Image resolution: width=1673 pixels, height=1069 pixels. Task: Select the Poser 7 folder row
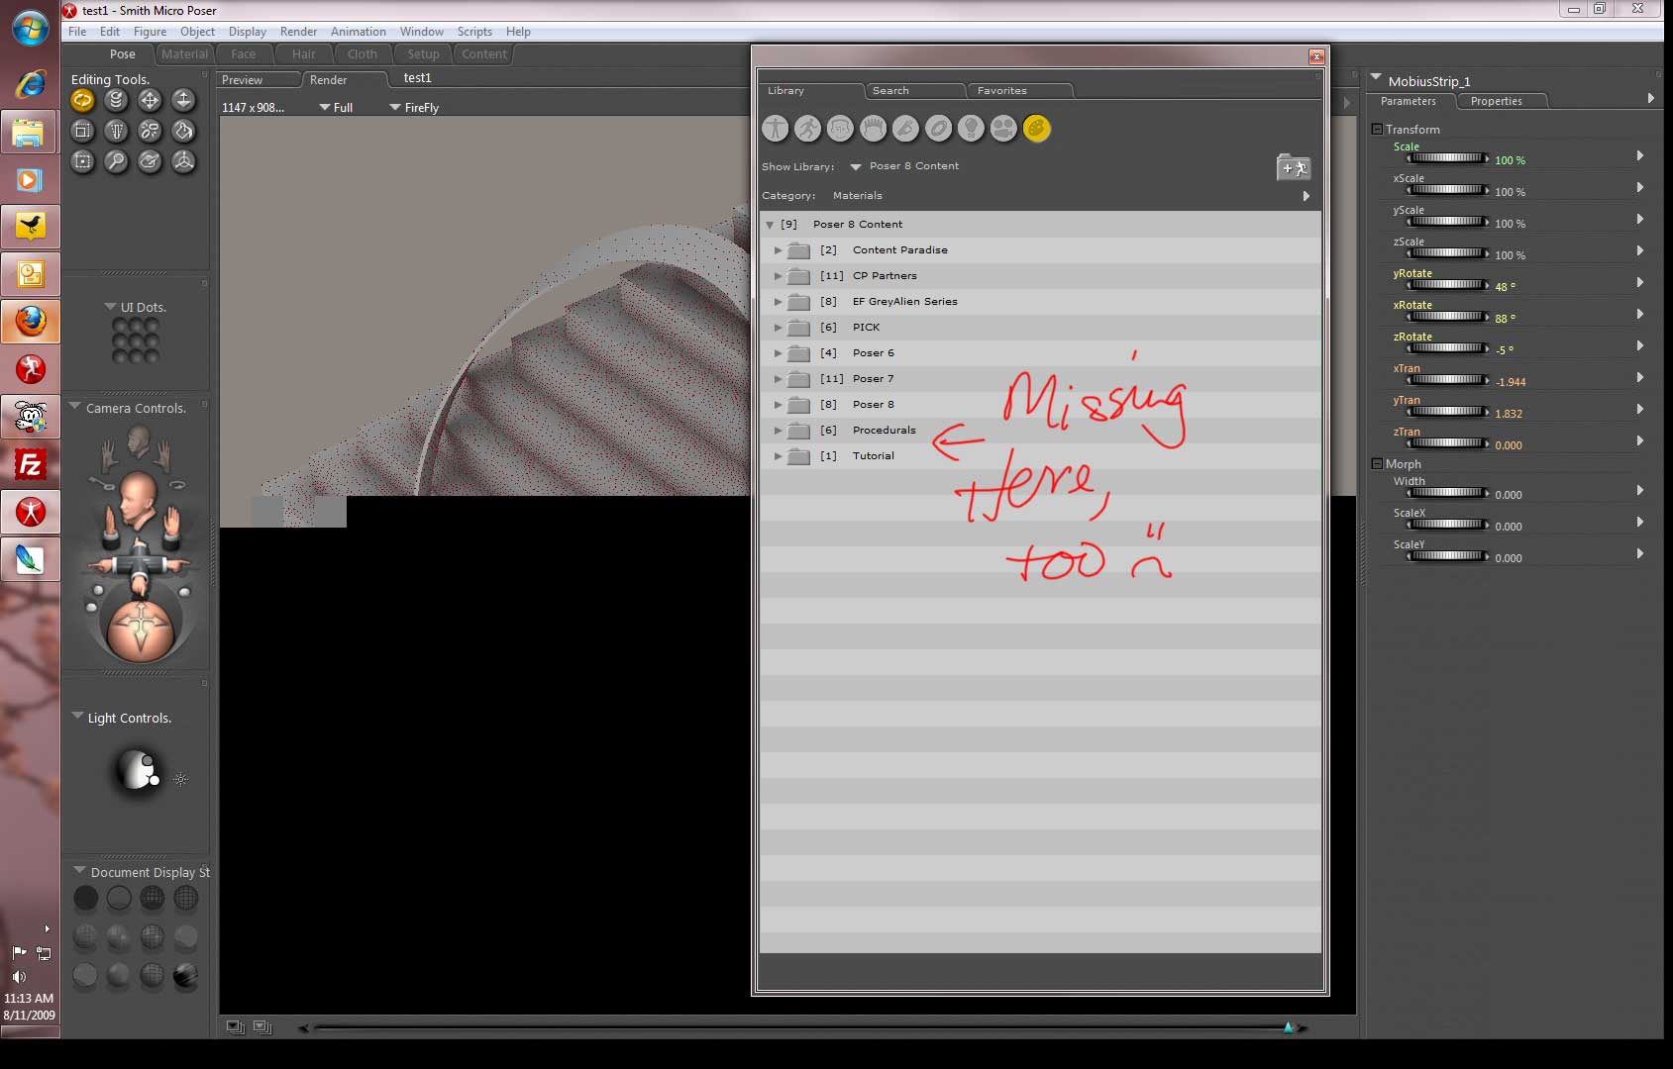(1040, 379)
